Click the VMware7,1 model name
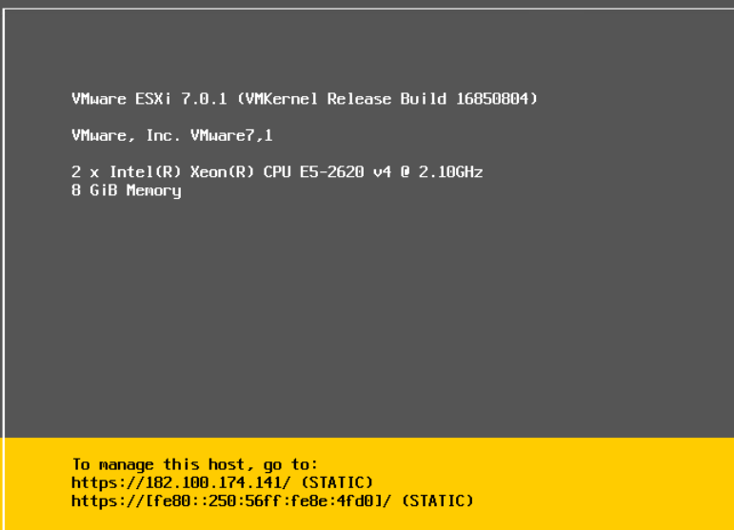Image resolution: width=734 pixels, height=530 pixels. (231, 135)
